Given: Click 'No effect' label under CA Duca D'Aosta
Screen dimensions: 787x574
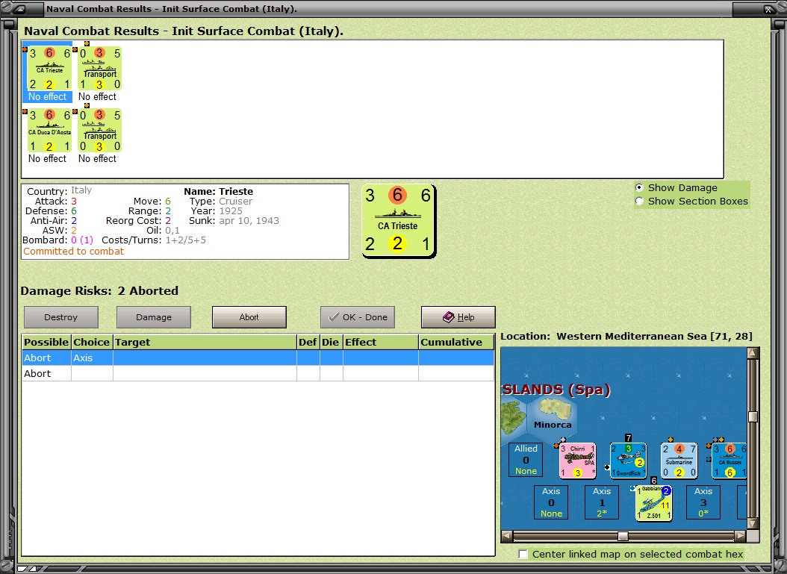Looking at the screenshot, I should point(47,158).
